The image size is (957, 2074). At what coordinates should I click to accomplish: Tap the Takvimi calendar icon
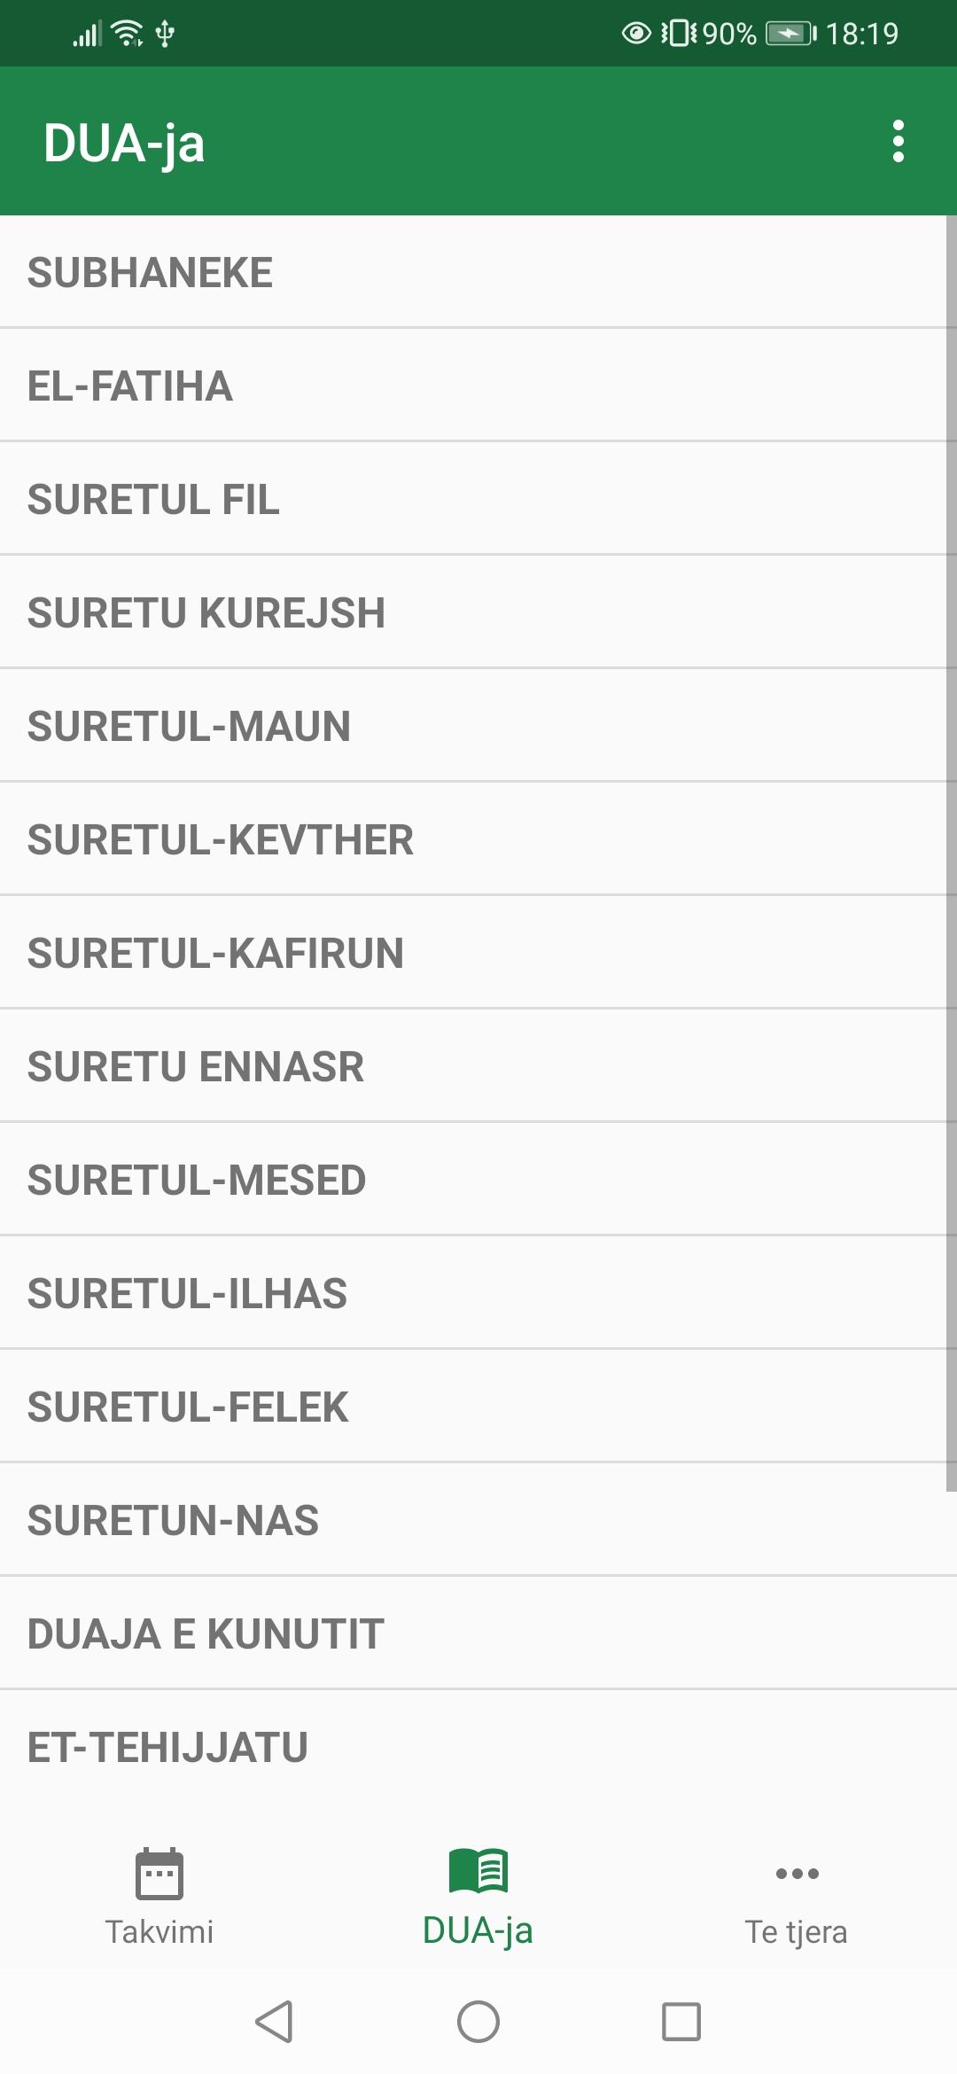159,1873
